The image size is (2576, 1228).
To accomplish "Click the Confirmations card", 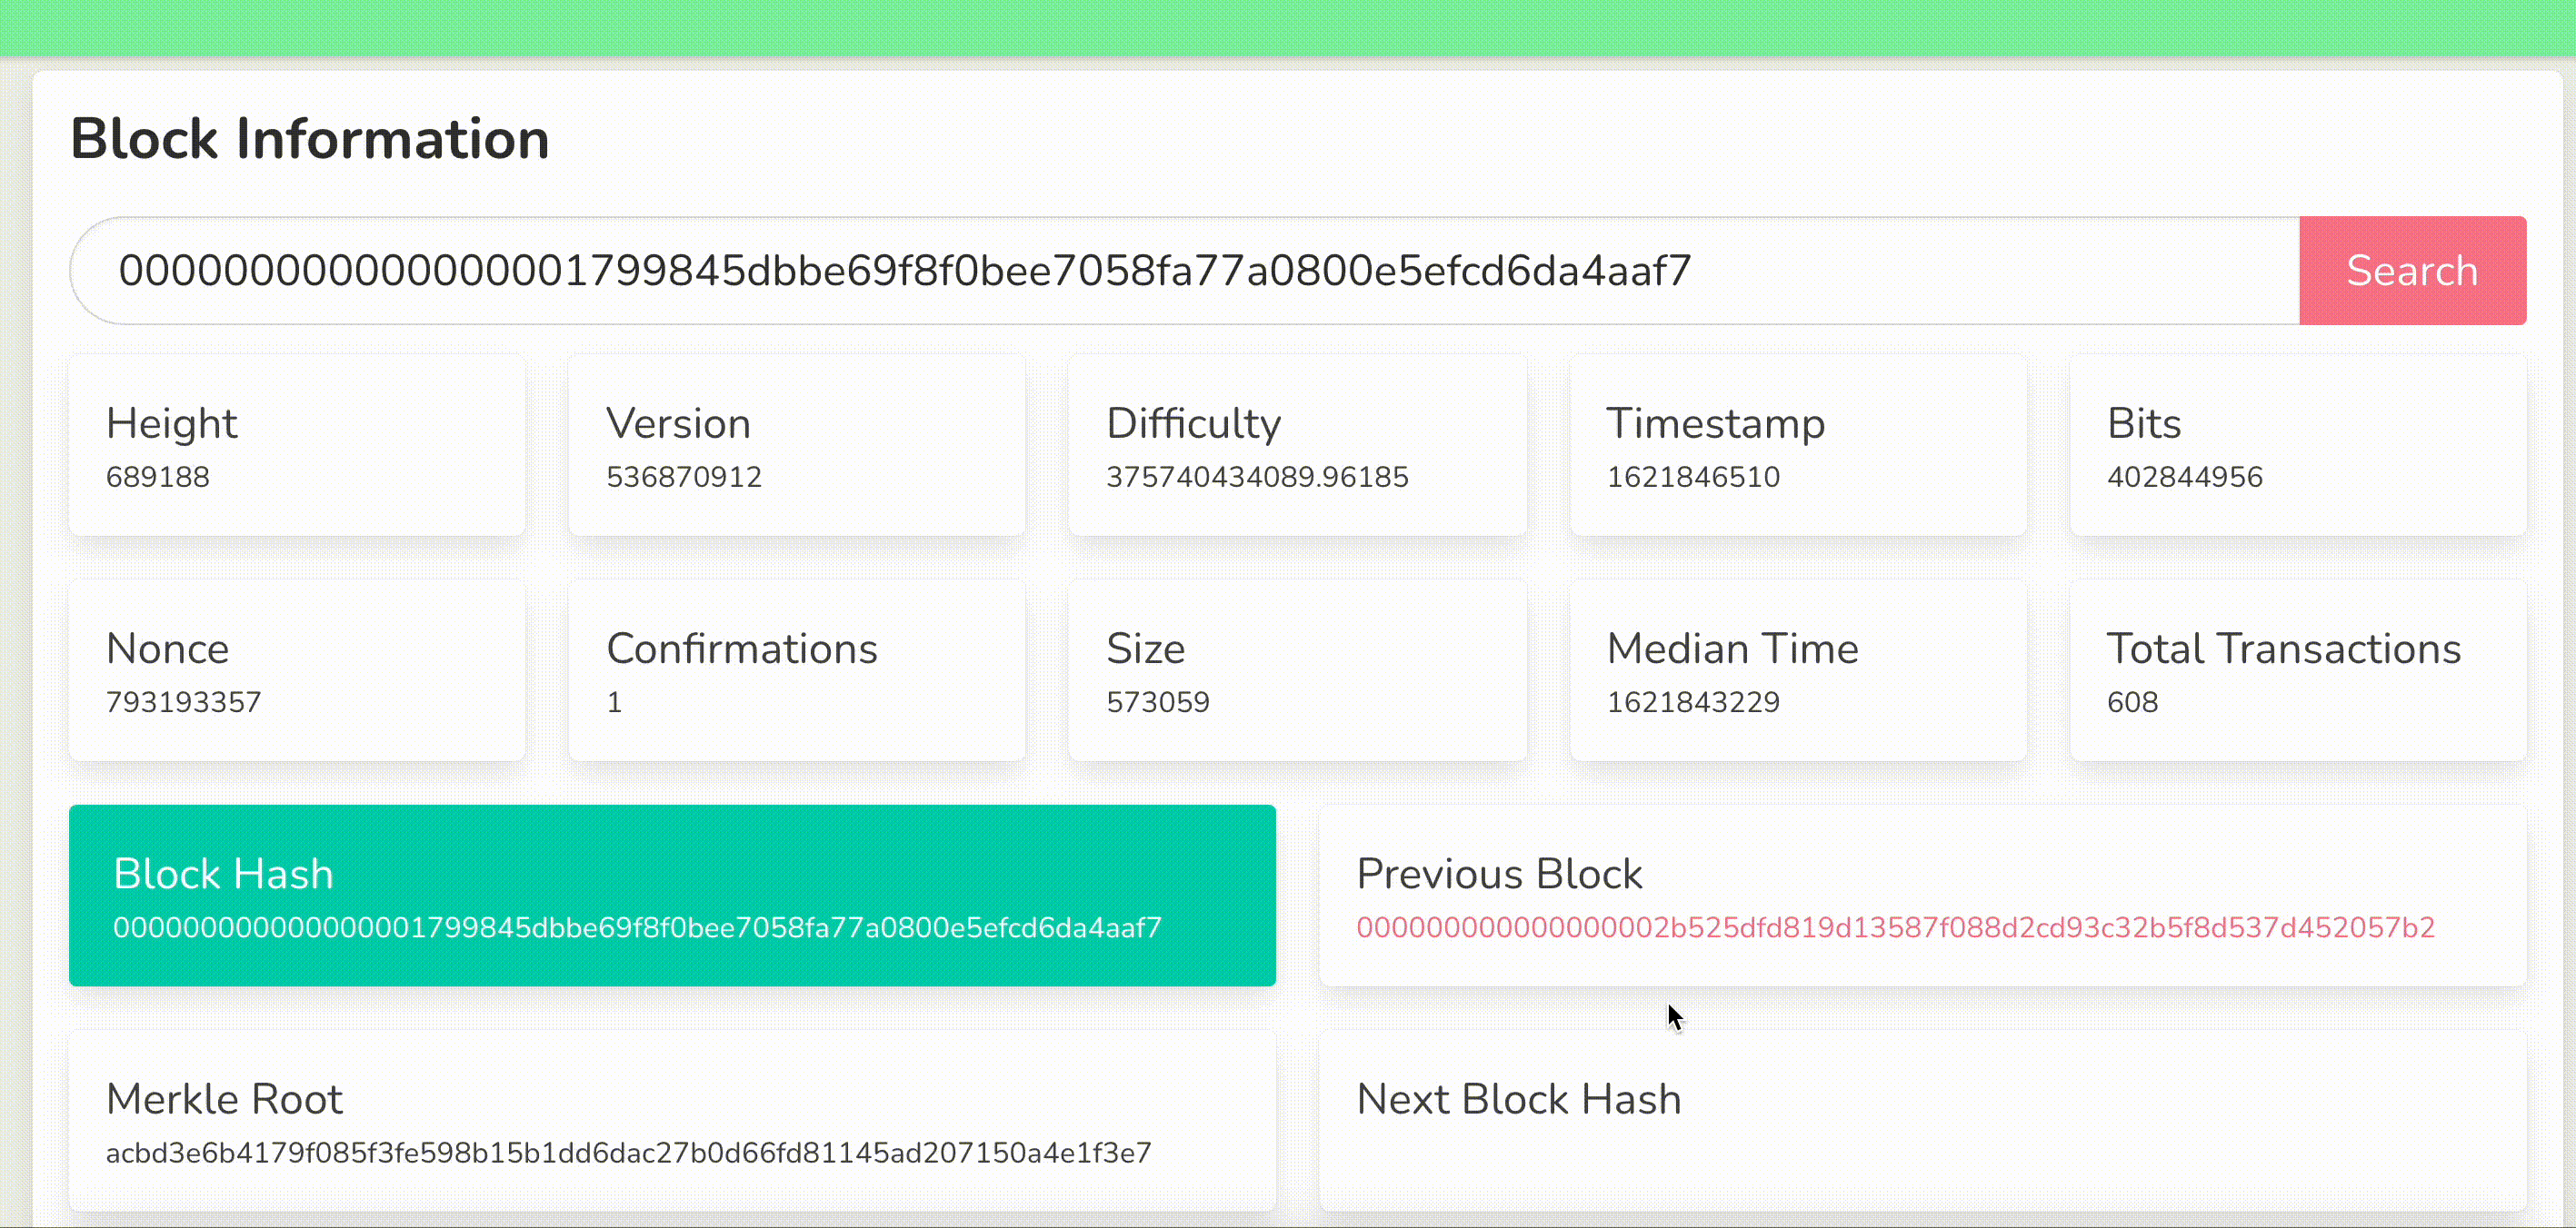I will (x=796, y=670).
